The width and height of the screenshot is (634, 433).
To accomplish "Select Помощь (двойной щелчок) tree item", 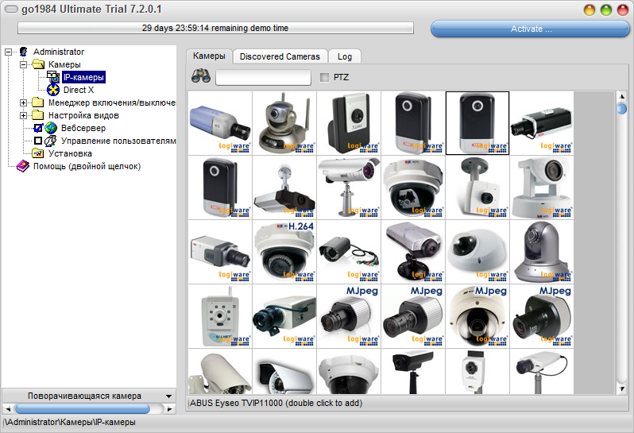I will coord(87,166).
